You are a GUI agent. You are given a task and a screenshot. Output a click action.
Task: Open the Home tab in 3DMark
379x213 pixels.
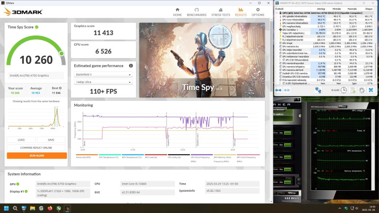(177, 12)
